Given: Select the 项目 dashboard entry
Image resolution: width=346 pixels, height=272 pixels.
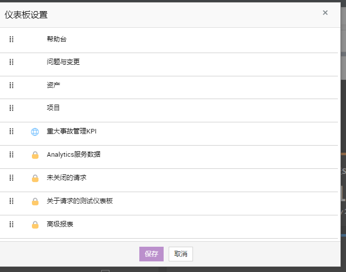Looking at the screenshot, I should point(54,108).
